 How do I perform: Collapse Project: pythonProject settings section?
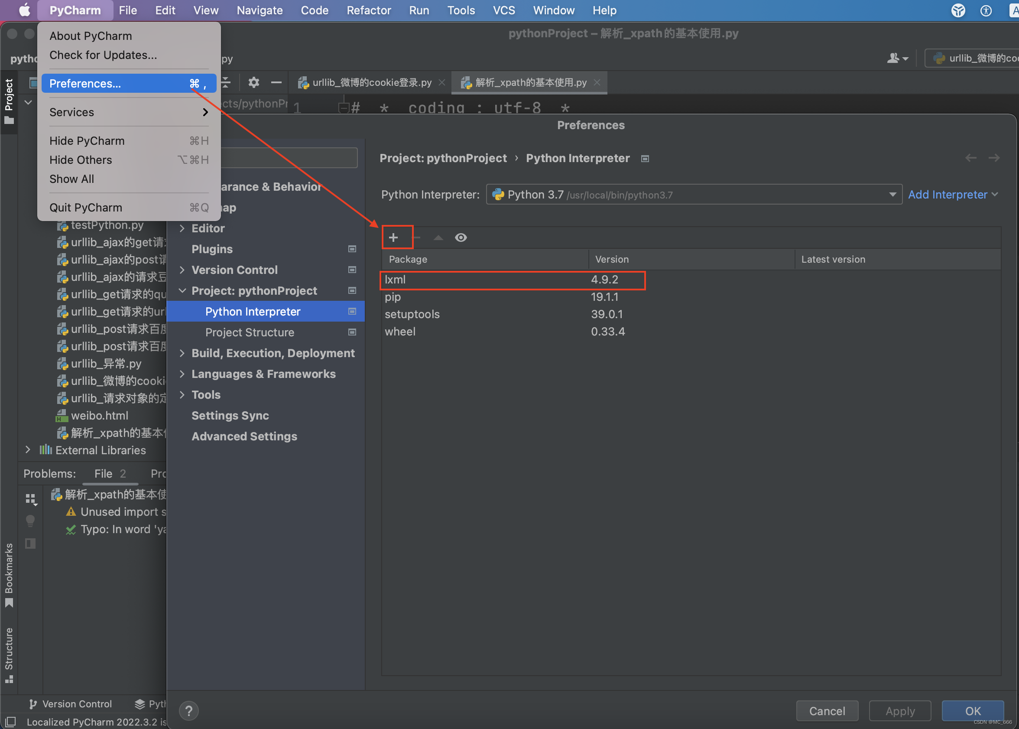(x=182, y=291)
